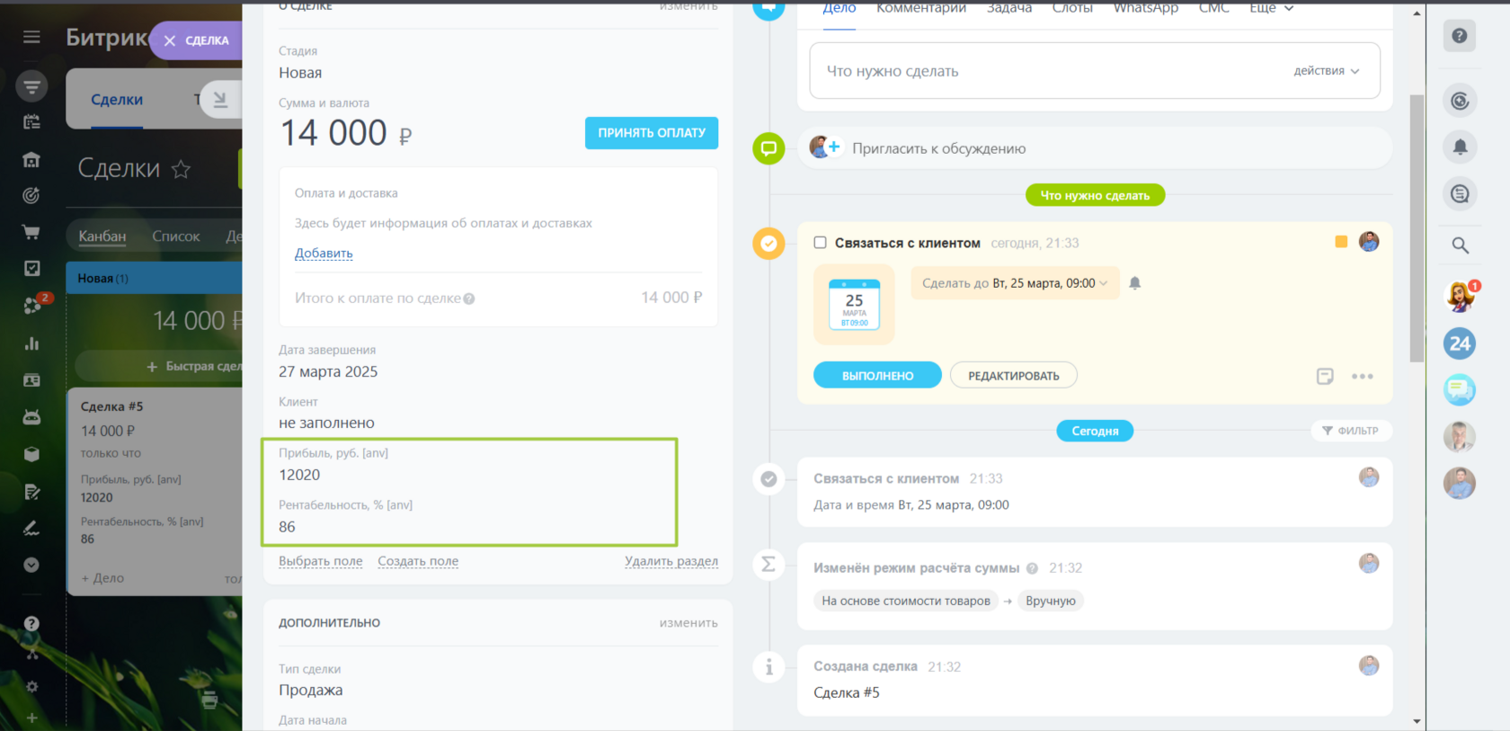1510x731 pixels.
Task: Click the CRM funnel icon in sidebar
Action: point(31,86)
